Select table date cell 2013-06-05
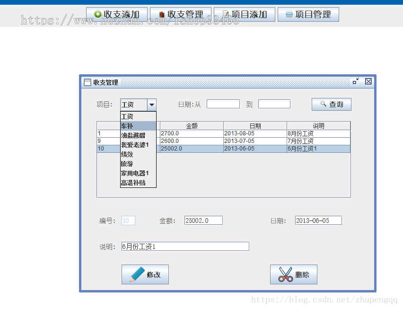This screenshot has width=403, height=309. (255, 149)
